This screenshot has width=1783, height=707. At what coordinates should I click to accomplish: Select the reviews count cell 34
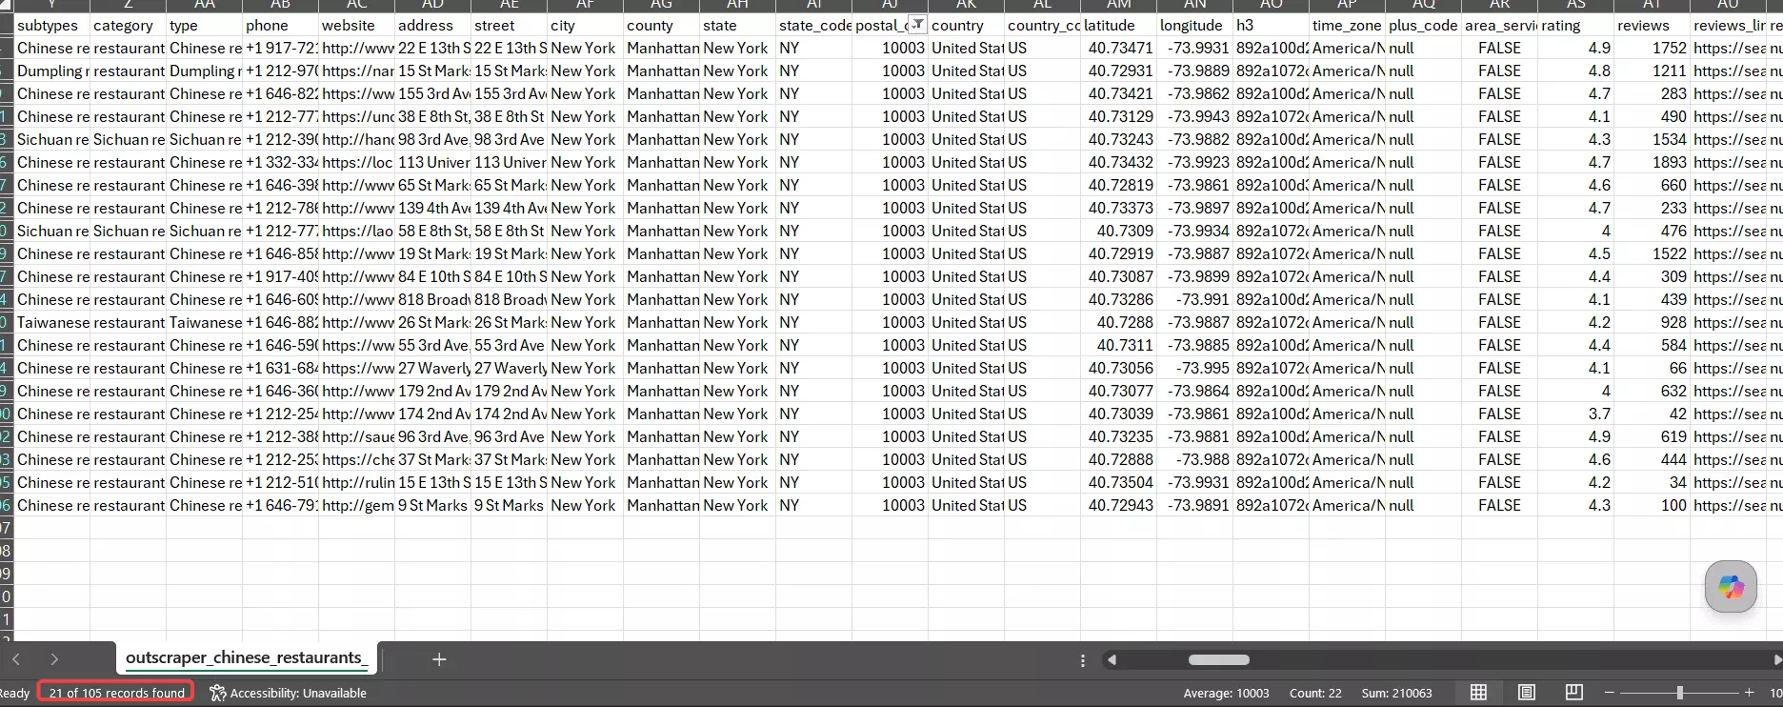tap(1652, 482)
